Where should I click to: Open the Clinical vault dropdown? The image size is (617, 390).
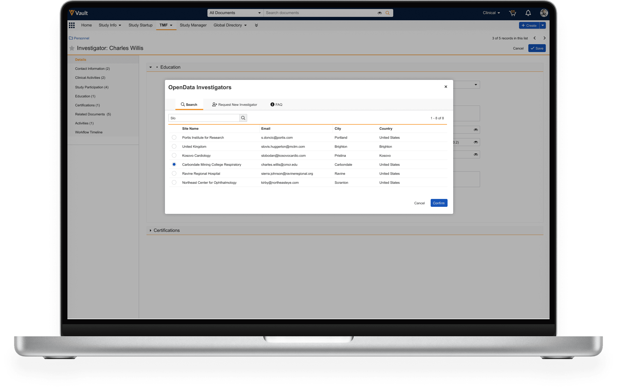491,13
